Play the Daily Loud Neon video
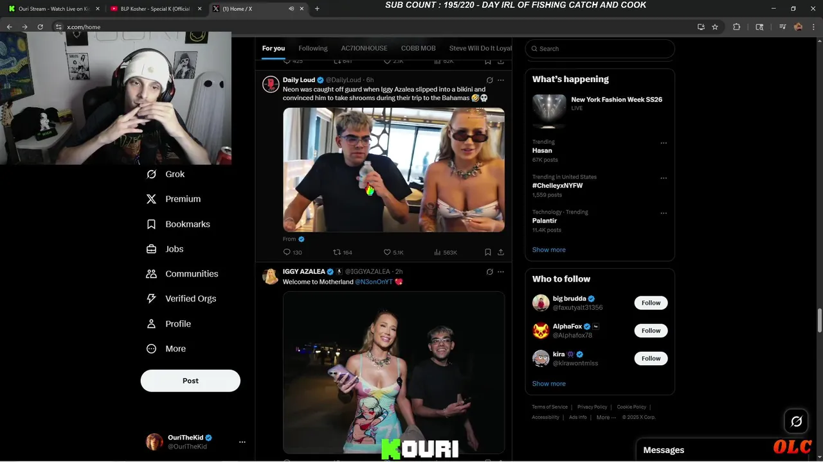This screenshot has width=823, height=462. pyautogui.click(x=393, y=169)
